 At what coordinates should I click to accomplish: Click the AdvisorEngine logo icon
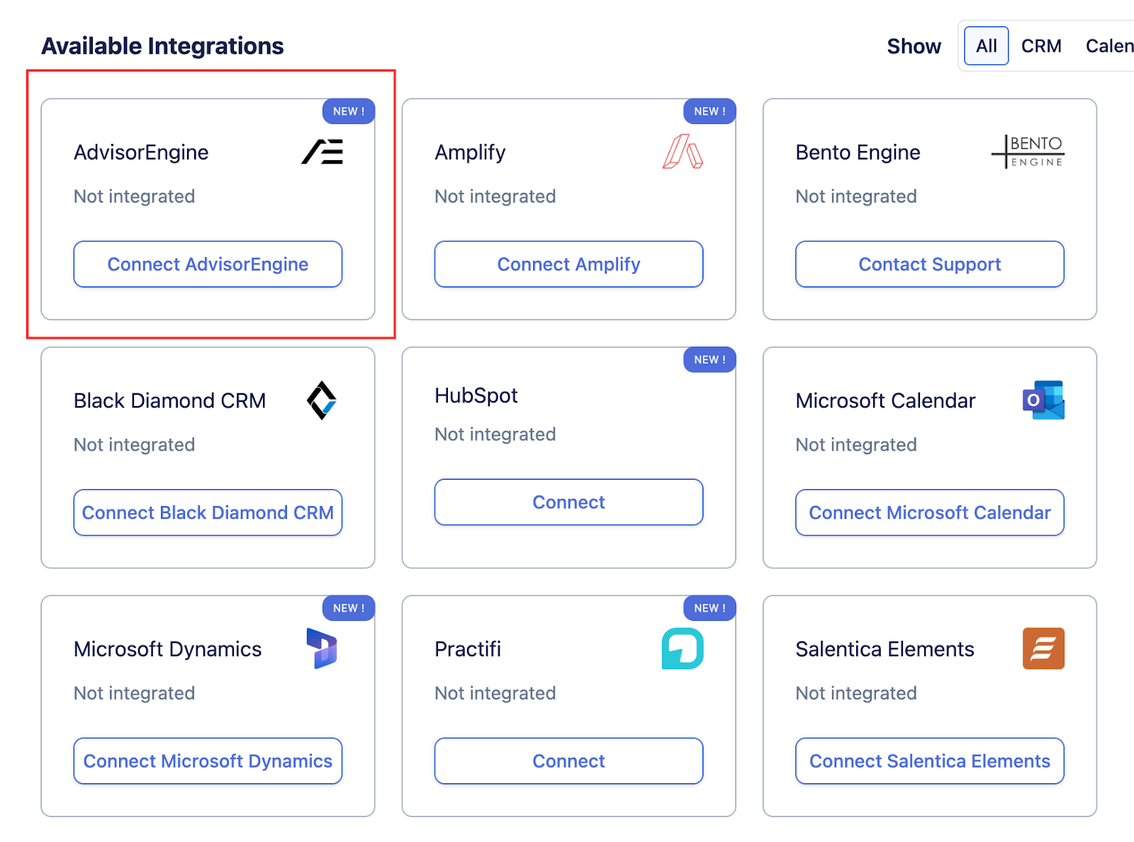322,152
